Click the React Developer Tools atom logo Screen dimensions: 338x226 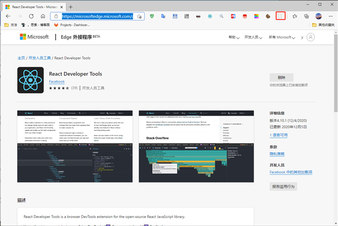pyautogui.click(x=30, y=80)
